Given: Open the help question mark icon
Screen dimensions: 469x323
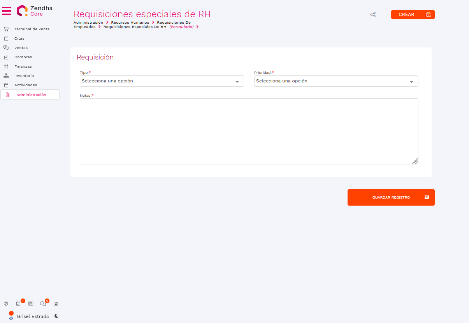Looking at the screenshot, I should point(6,304).
